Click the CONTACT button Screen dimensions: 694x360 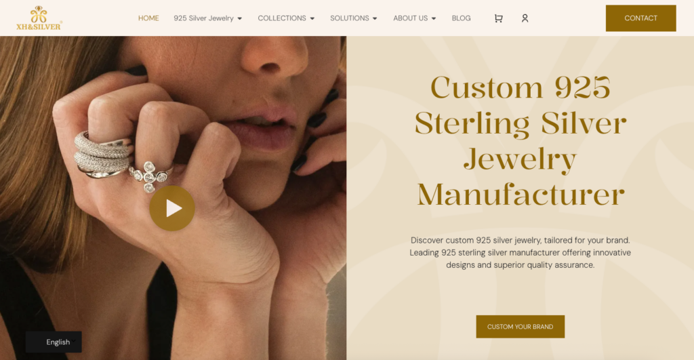(641, 18)
